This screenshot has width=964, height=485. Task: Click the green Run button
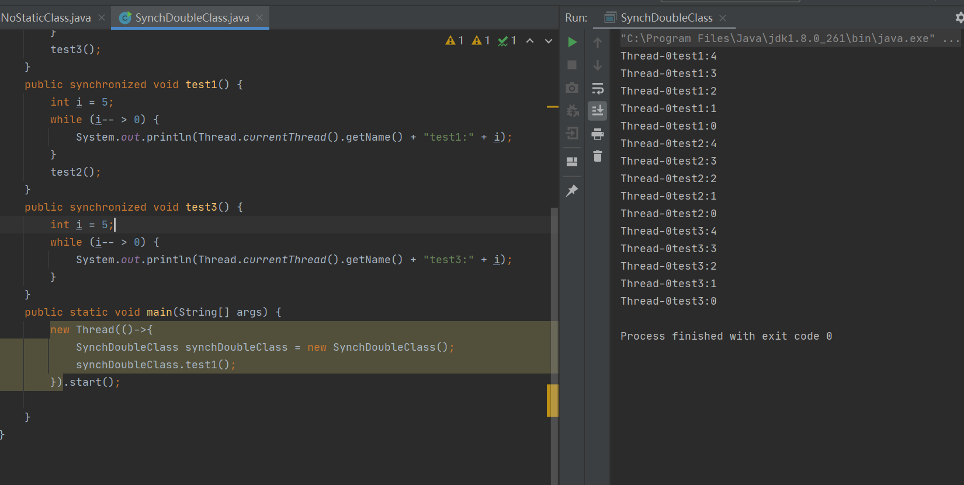point(573,42)
